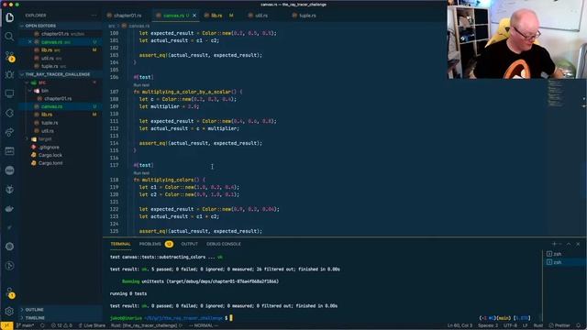Open the Live Share arrow icon

pos(9,132)
